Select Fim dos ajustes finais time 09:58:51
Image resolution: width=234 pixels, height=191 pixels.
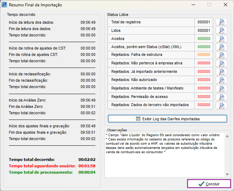pos(88,132)
